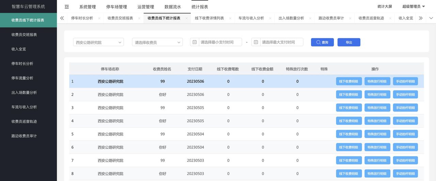The height and width of the screenshot is (181, 436).
Task: Click the minimum payment time input field
Action: coord(216,42)
